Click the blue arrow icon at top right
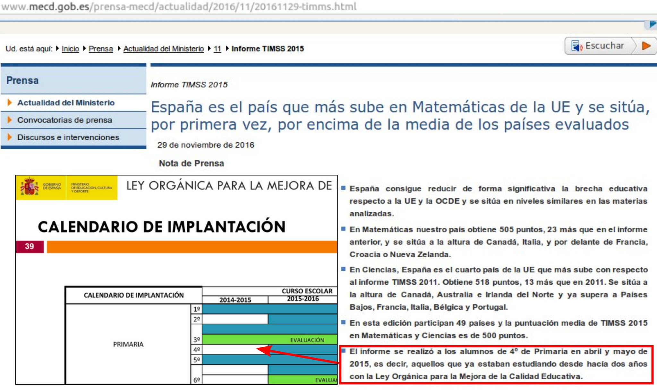 click(652, 24)
